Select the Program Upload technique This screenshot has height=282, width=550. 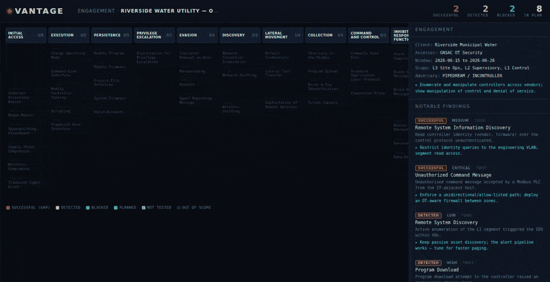pyautogui.click(x=326, y=71)
